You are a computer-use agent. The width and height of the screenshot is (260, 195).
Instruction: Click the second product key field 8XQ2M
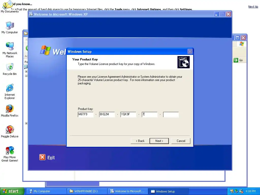coord(107,115)
